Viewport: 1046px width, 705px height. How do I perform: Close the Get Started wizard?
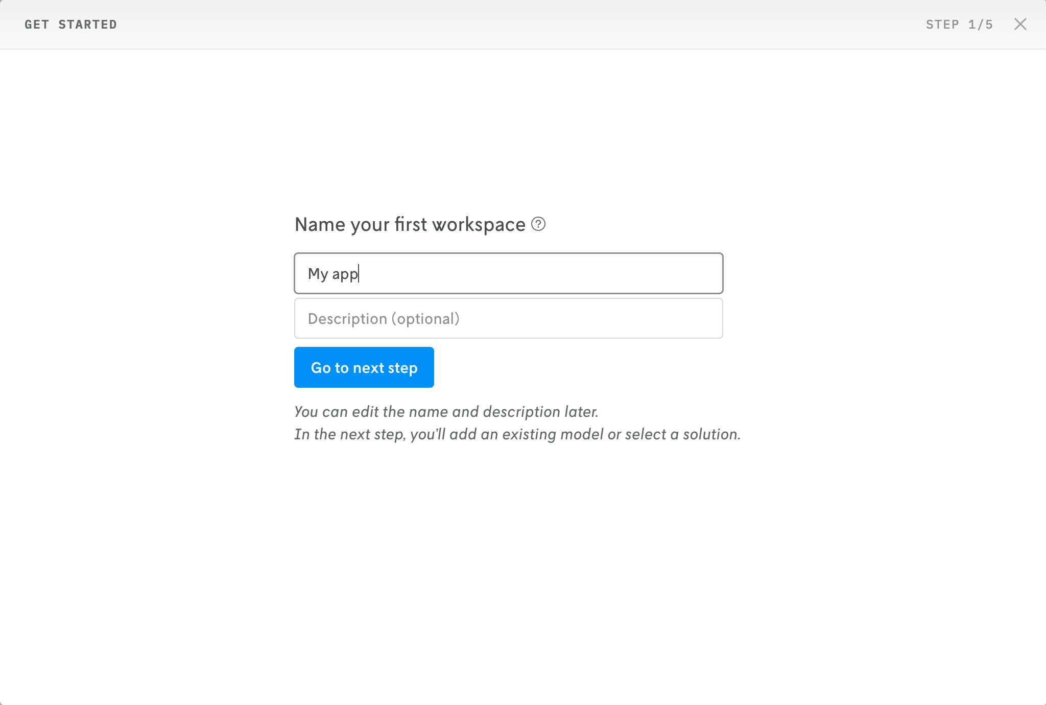(1020, 24)
